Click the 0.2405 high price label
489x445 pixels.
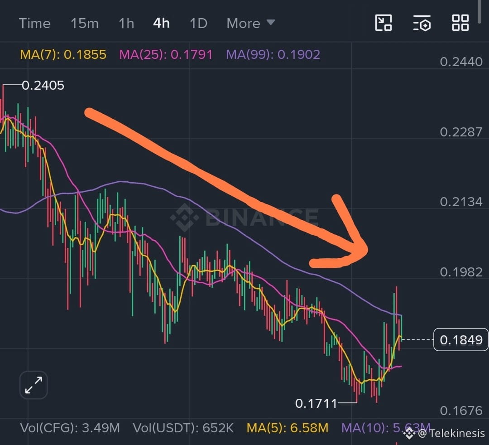(43, 85)
